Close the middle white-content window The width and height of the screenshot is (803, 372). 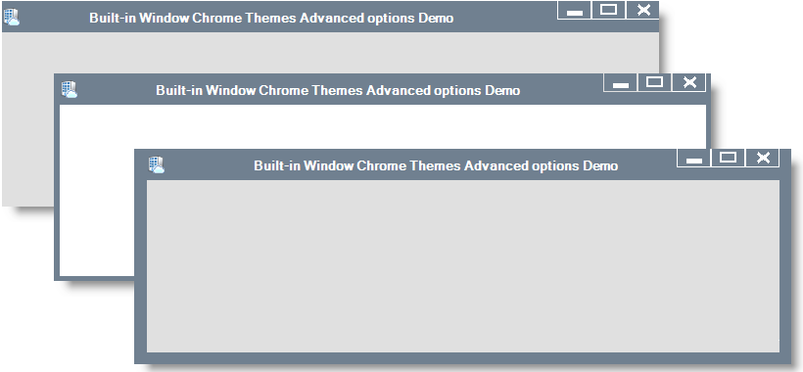[688, 82]
